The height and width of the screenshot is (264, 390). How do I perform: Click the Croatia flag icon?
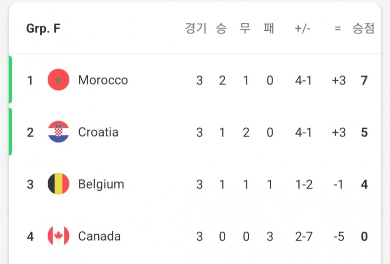(58, 132)
